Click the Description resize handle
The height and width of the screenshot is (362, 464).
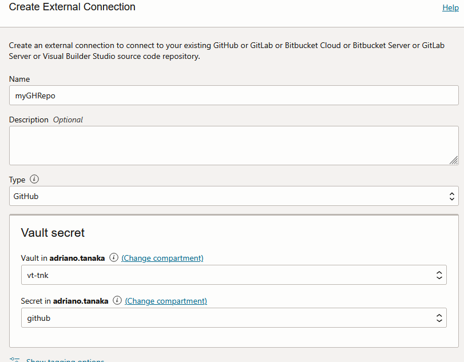[454, 160]
